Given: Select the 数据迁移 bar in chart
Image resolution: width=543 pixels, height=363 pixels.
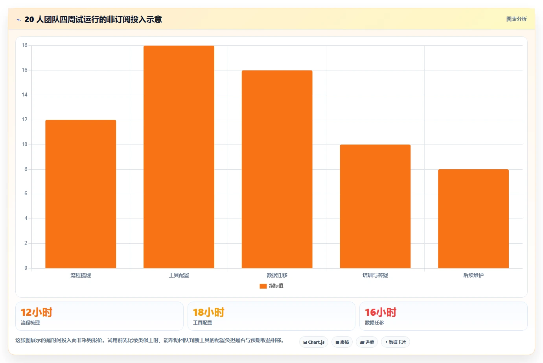Looking at the screenshot, I should coord(277,169).
